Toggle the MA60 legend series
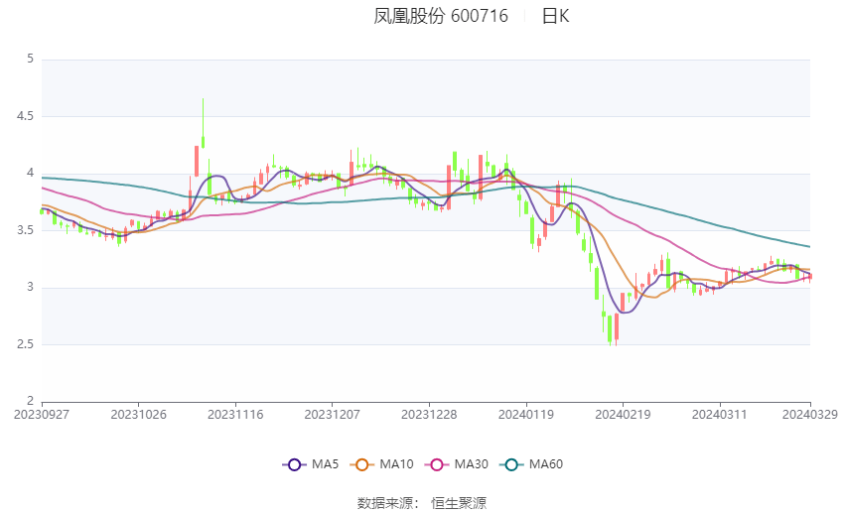 click(x=531, y=464)
